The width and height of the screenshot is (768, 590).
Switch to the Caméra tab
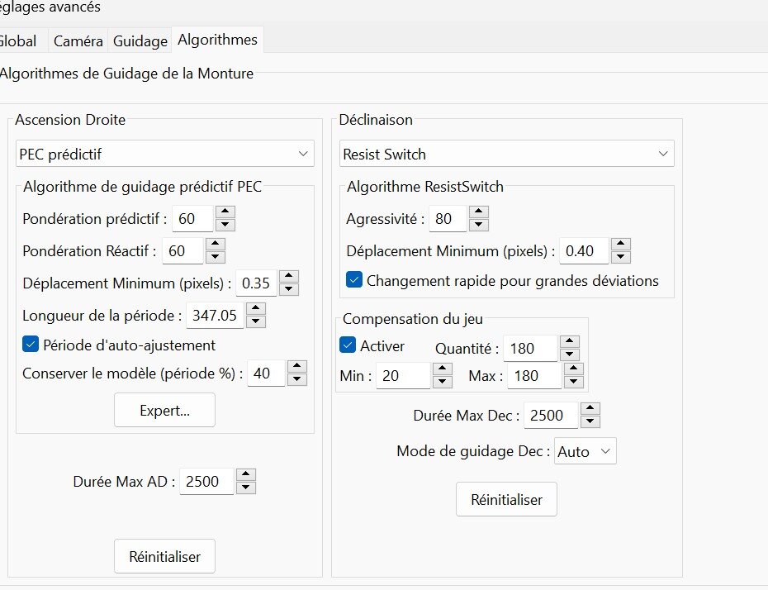pyautogui.click(x=78, y=40)
